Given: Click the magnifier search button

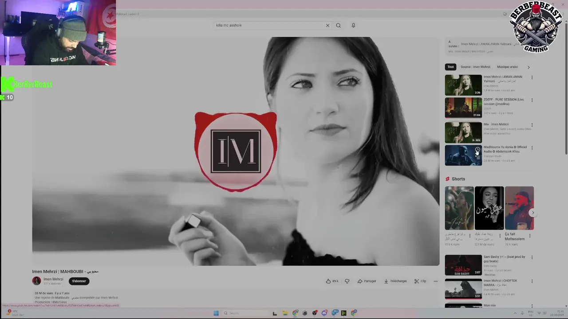Looking at the screenshot, I should pyautogui.click(x=338, y=25).
